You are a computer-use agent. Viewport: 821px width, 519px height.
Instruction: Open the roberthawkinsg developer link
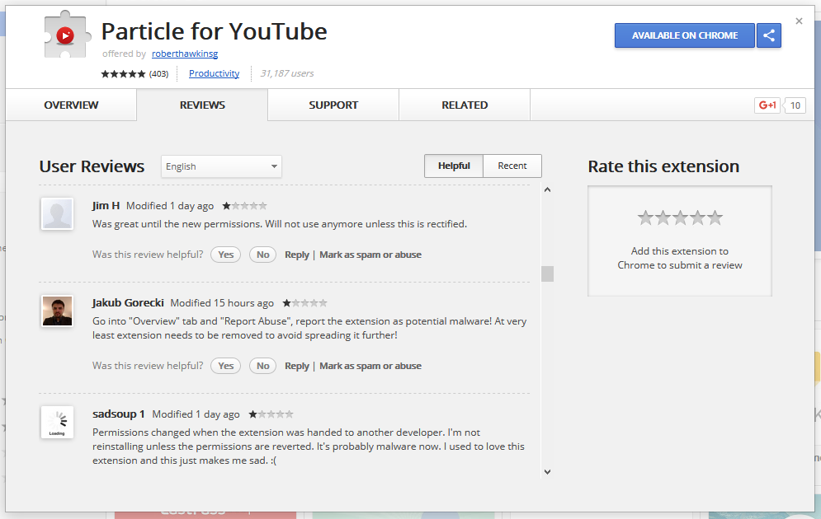pyautogui.click(x=185, y=54)
